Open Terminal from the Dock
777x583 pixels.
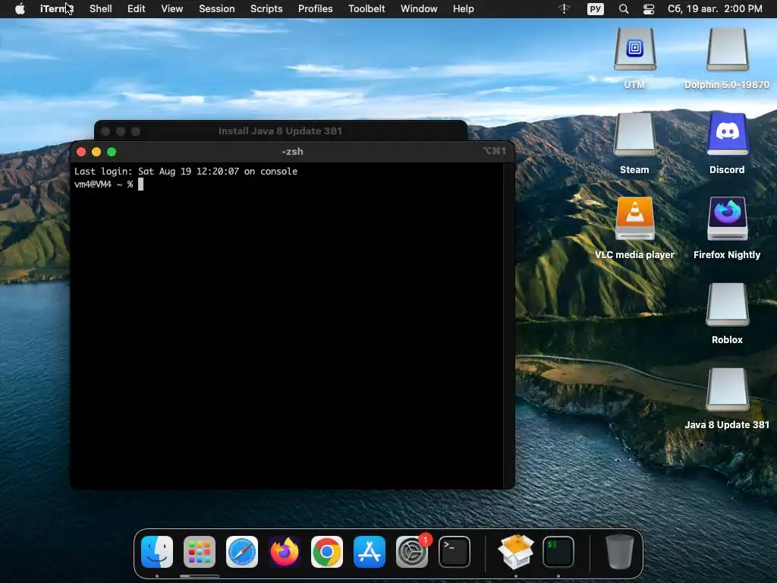click(455, 552)
